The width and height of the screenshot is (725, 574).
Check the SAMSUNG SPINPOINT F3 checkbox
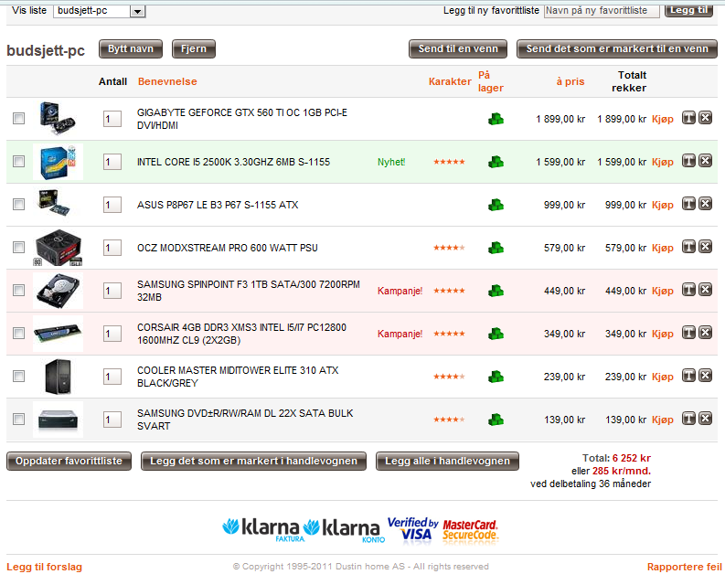[x=18, y=291]
